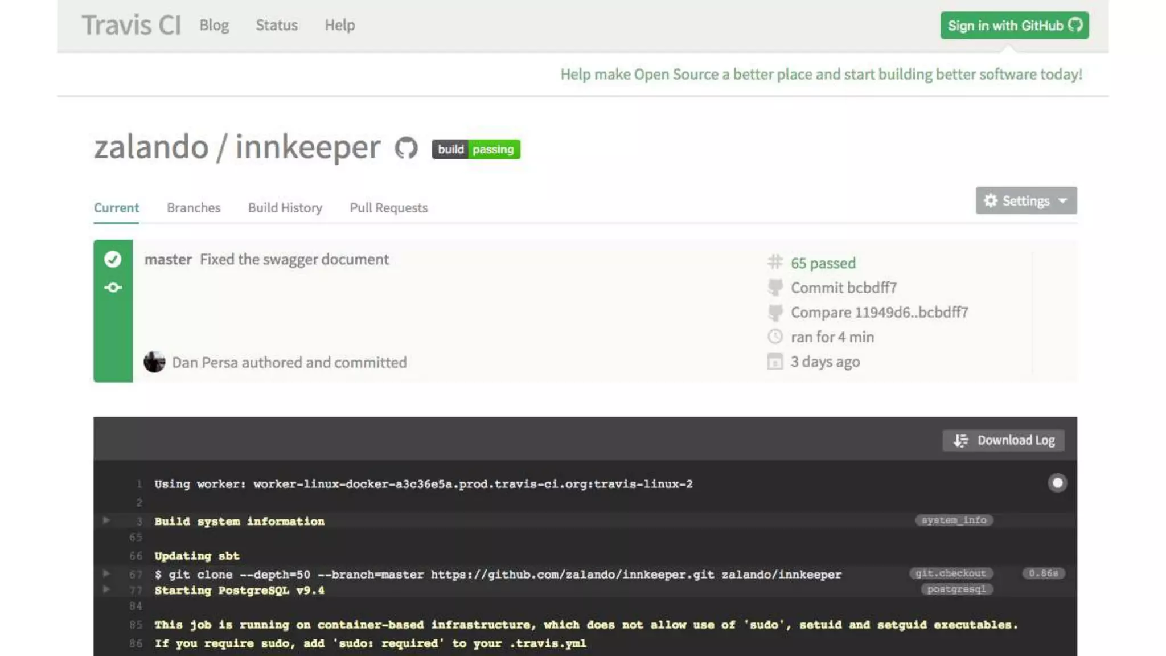Click the hash icon next to 65 passed
This screenshot has width=1166, height=656.
point(775,262)
